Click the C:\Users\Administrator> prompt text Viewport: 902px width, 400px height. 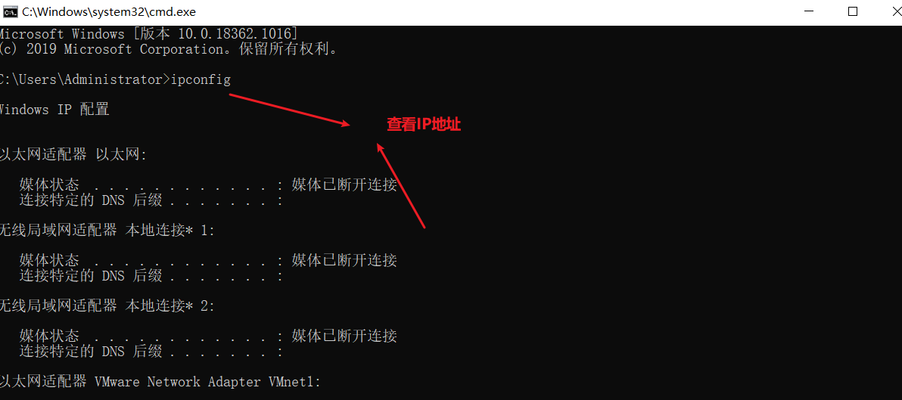coord(86,80)
